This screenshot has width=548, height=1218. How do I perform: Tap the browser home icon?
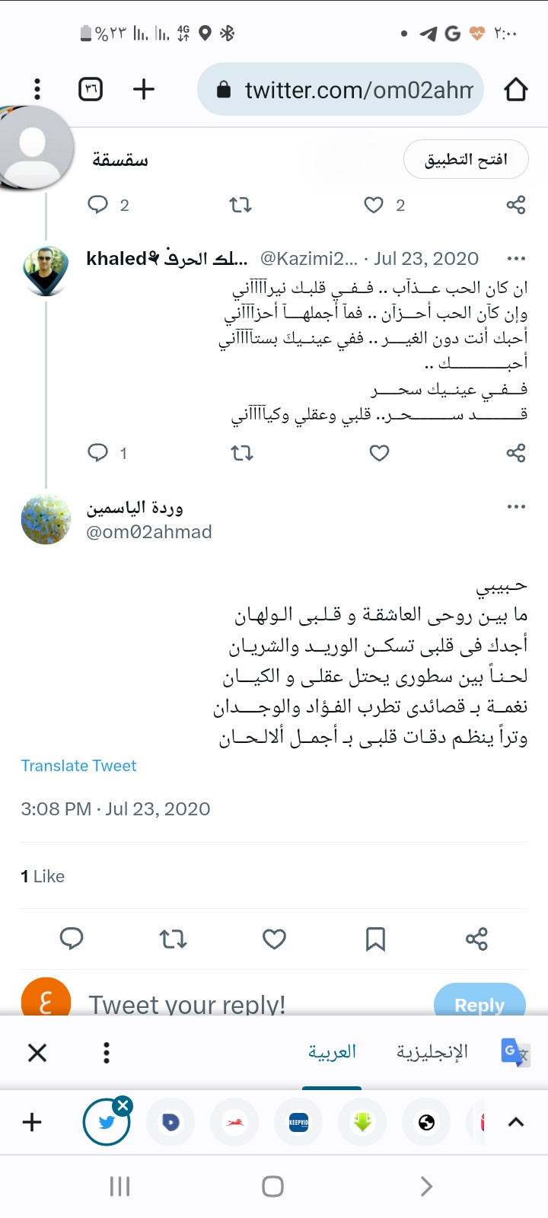tap(516, 90)
